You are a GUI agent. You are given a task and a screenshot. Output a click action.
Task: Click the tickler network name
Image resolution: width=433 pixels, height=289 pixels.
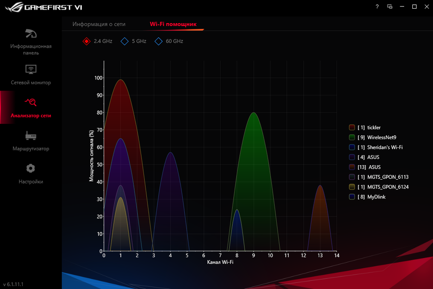click(x=374, y=128)
